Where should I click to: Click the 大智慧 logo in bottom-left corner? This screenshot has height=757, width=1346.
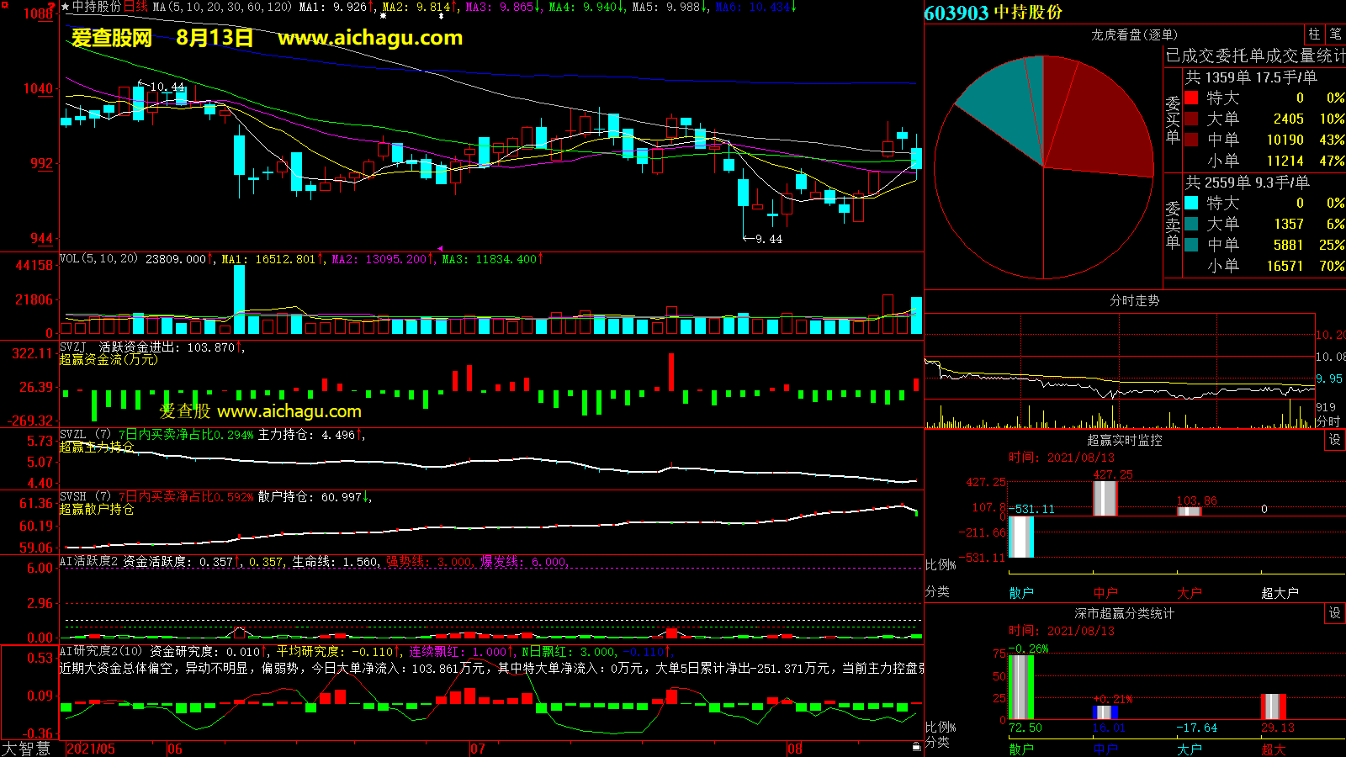click(x=26, y=749)
